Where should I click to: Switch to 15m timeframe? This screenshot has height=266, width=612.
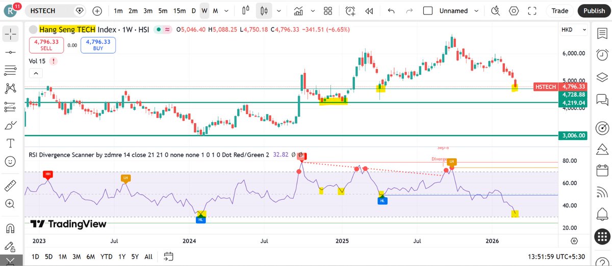(180, 11)
